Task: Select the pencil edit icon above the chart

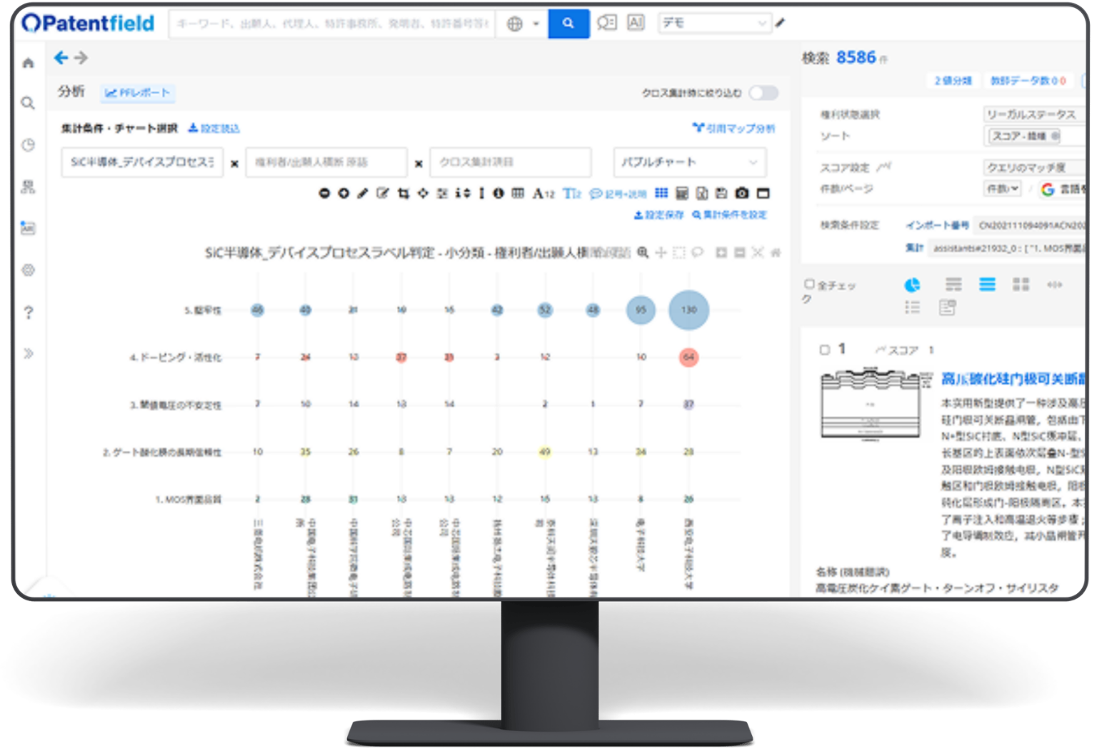Action: (x=362, y=192)
